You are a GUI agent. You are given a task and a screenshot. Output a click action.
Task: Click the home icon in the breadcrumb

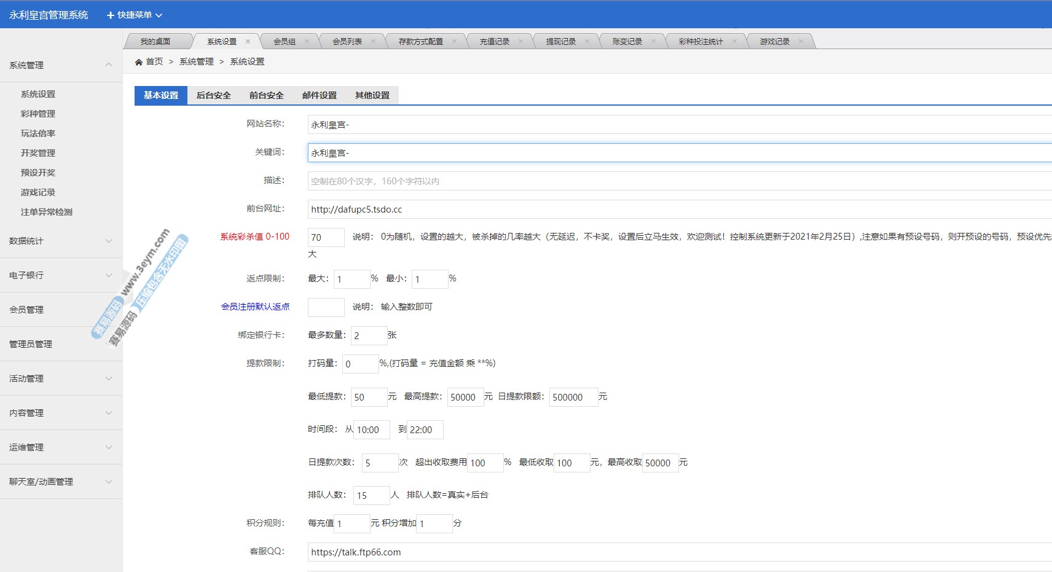(x=139, y=62)
